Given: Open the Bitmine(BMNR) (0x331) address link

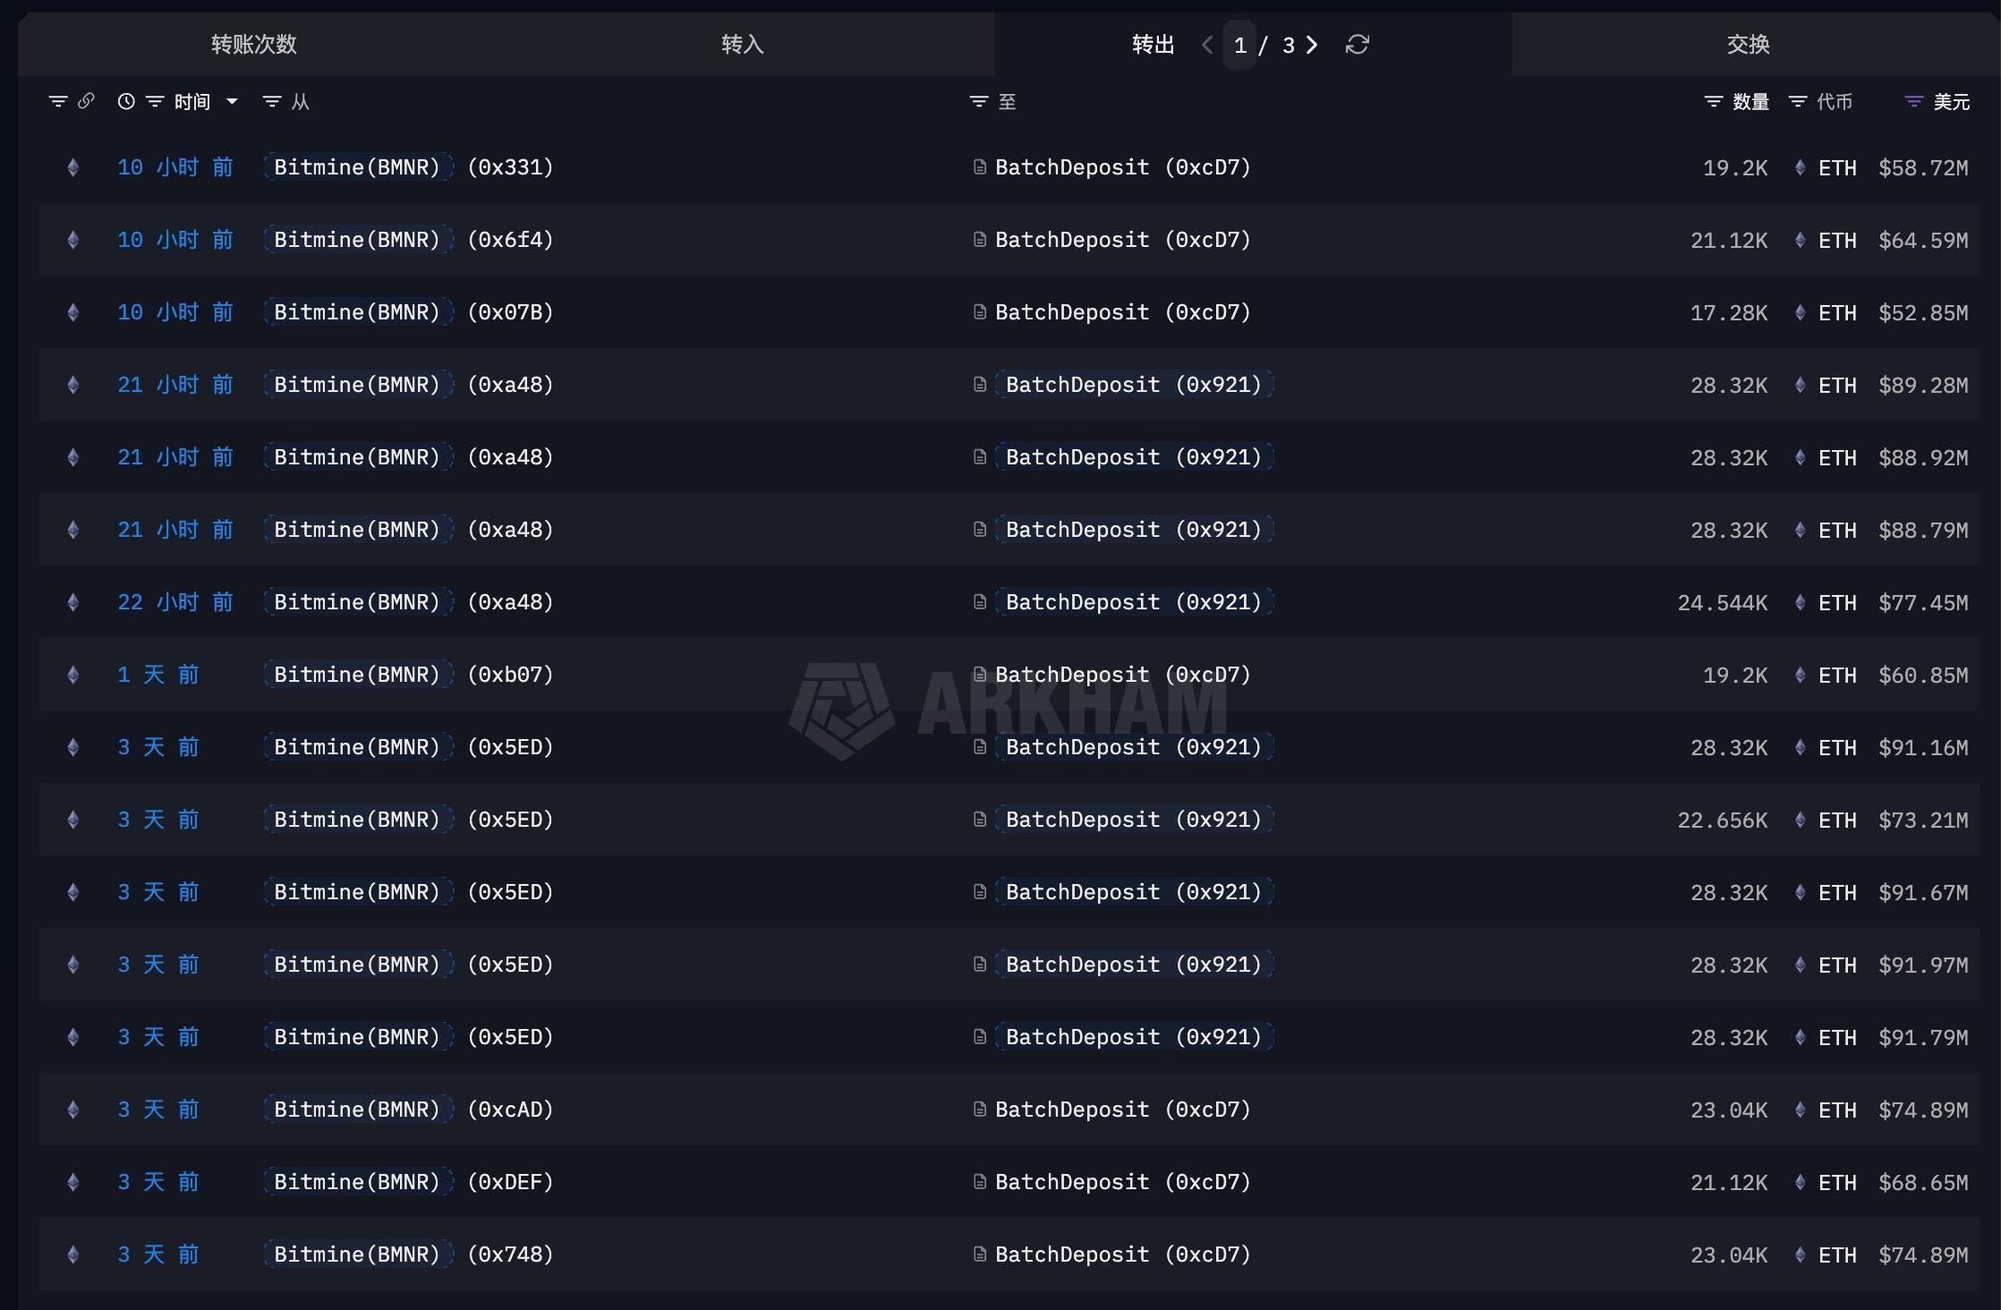Looking at the screenshot, I should (357, 167).
